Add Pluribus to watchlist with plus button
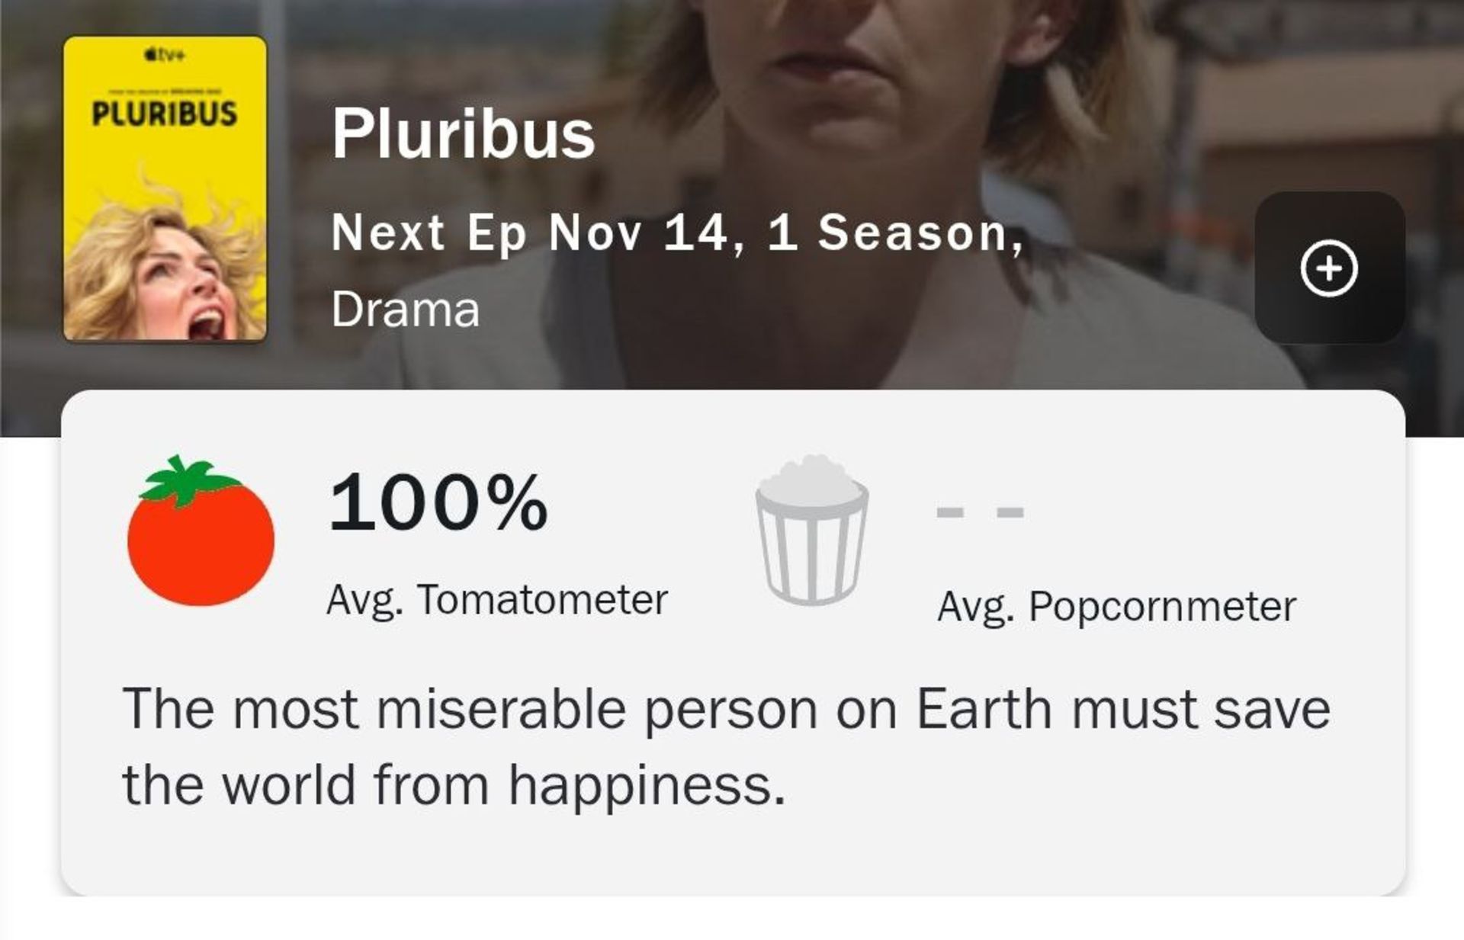 click(1329, 268)
